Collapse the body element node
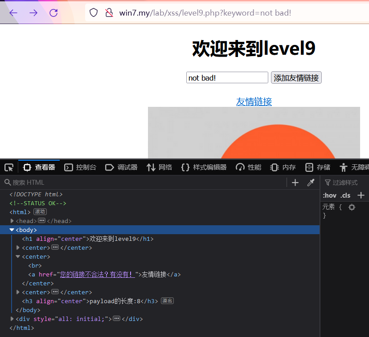Viewport: 369px width, 337px height. (12, 229)
